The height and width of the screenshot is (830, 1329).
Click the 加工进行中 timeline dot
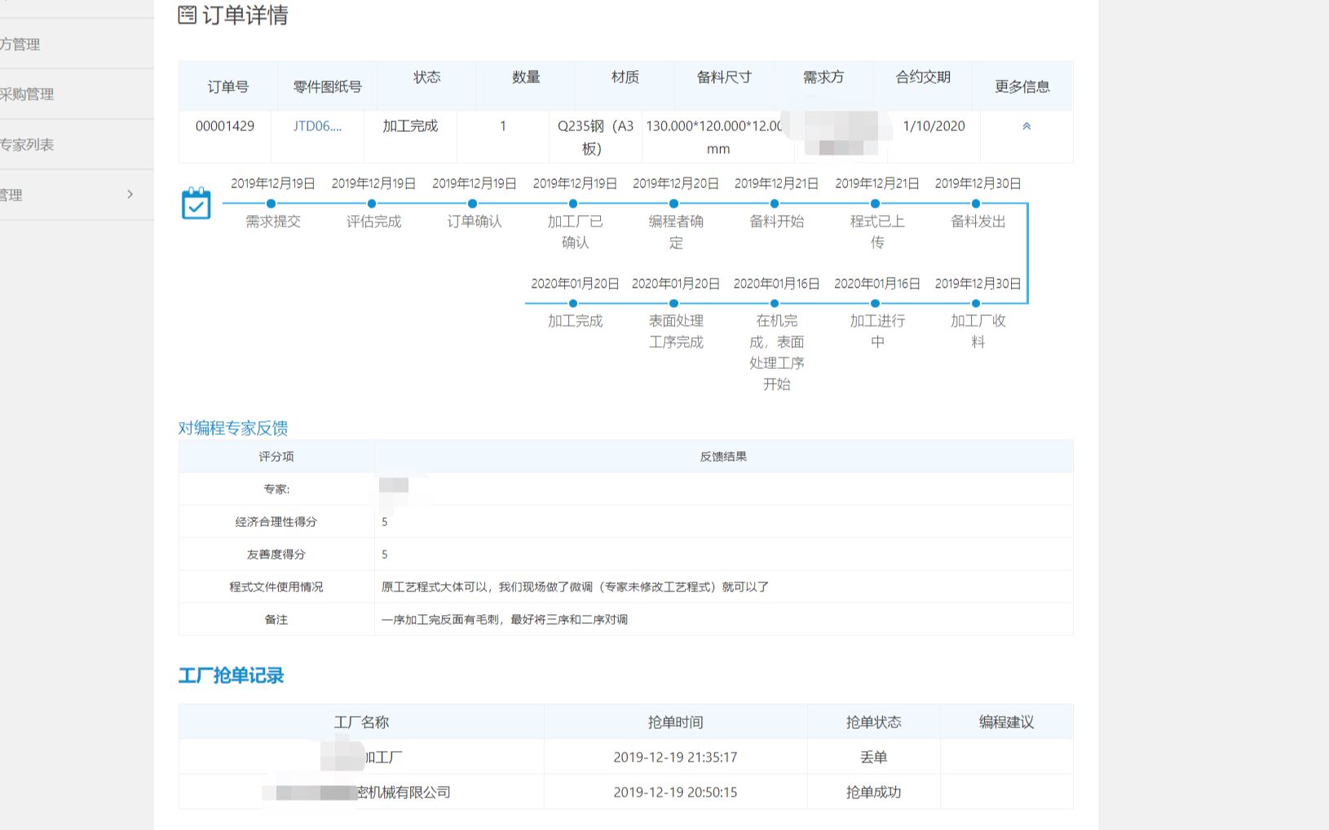875,303
